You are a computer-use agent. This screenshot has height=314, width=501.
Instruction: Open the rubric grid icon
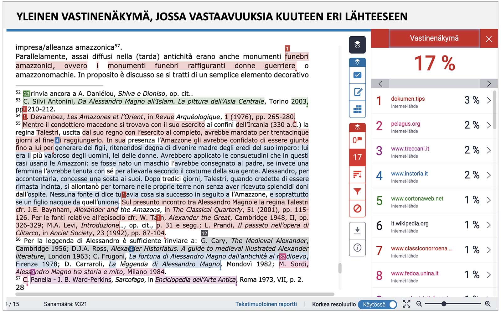click(357, 109)
